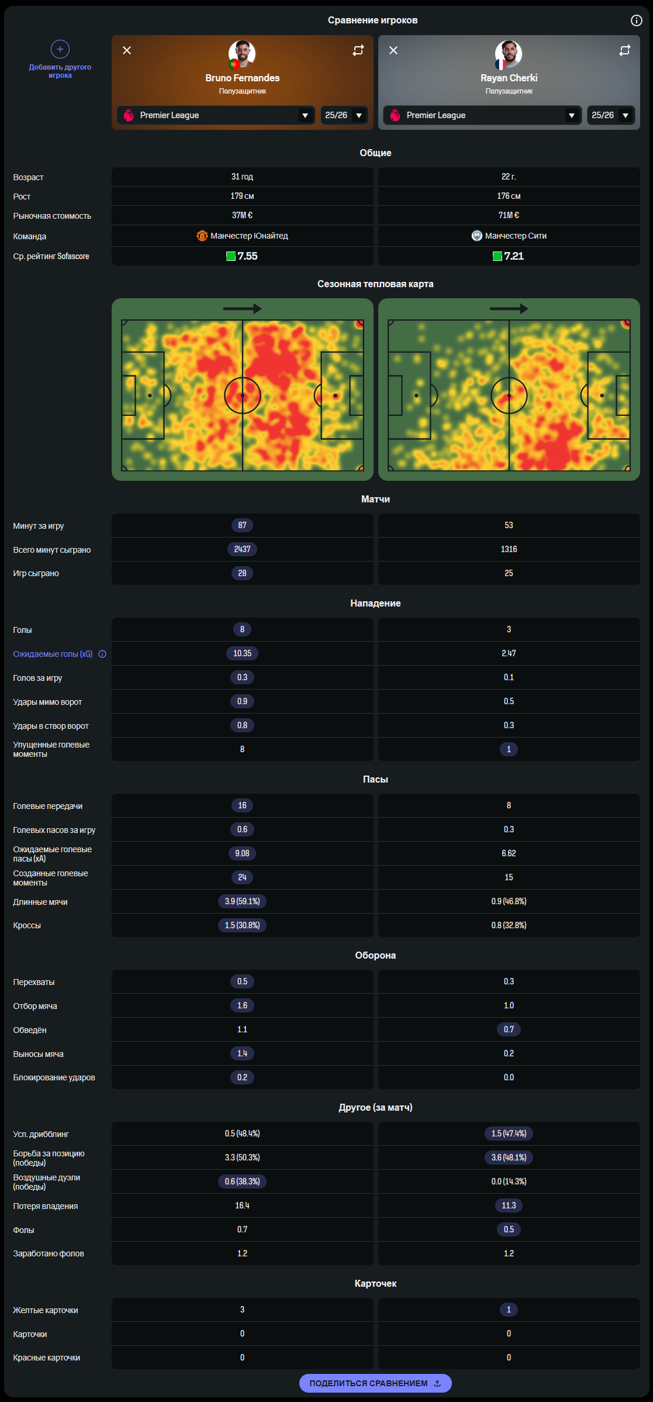Click the Сезонная тепловая карта heading

tap(375, 284)
